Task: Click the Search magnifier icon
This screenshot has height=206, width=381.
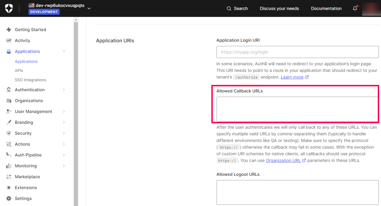Action: [229, 8]
